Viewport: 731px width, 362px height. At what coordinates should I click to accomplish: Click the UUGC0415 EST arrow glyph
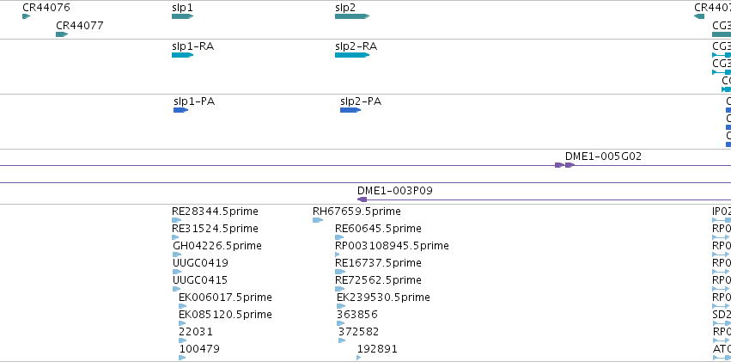177,289
